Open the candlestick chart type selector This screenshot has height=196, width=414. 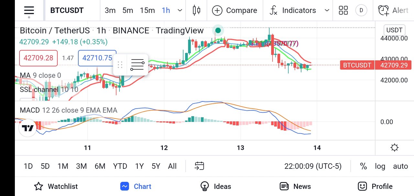[196, 10]
